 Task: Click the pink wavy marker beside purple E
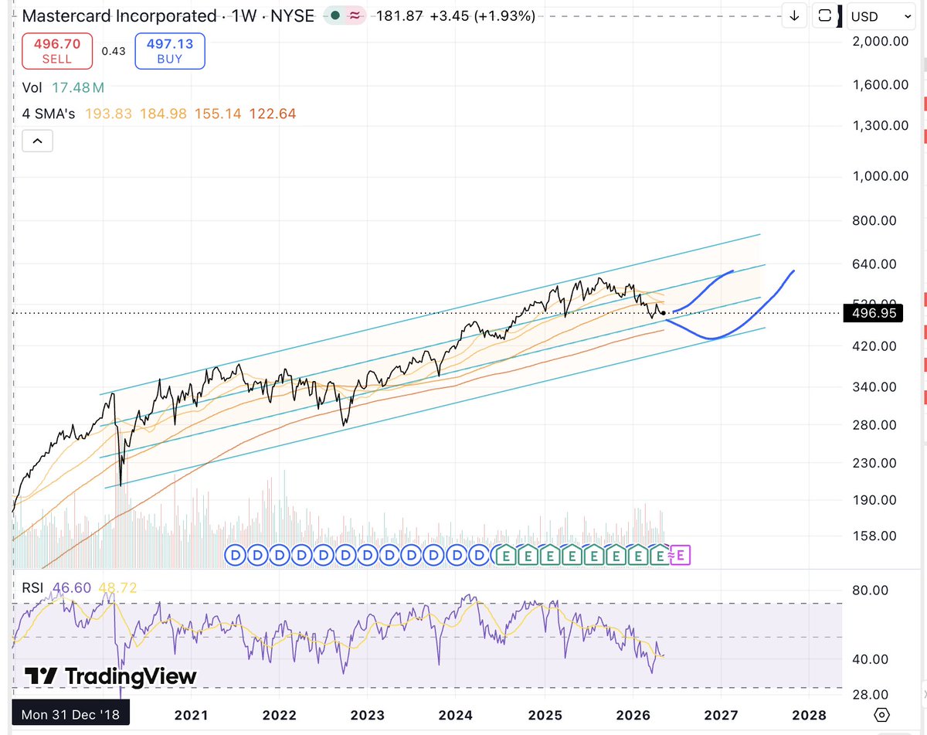pos(671,554)
